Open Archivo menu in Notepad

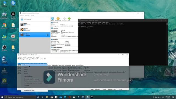point(20,57)
